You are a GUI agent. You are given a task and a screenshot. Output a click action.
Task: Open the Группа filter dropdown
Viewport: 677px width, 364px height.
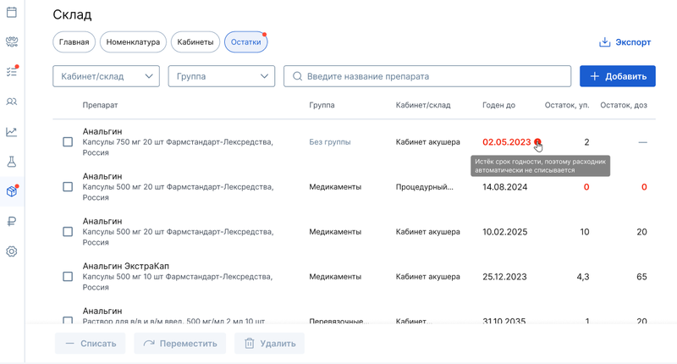point(222,76)
